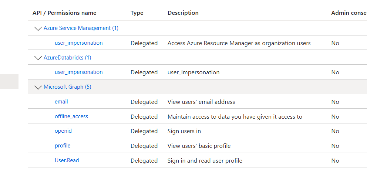Select the User.Read permission
The width and height of the screenshot is (367, 180).
pyautogui.click(x=67, y=160)
